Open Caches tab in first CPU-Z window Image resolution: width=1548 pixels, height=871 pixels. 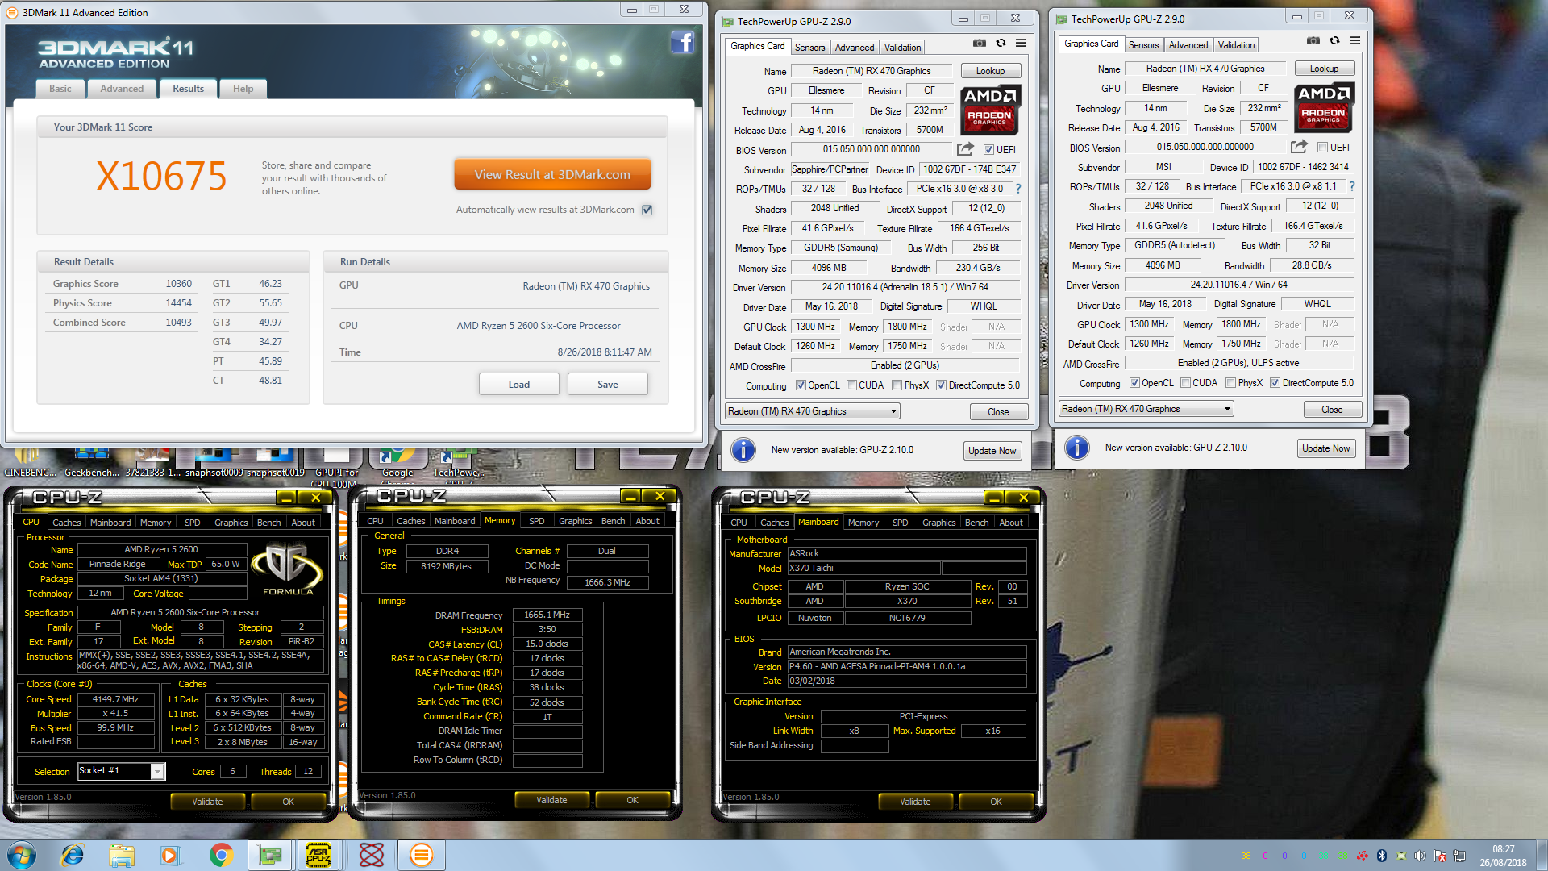pyautogui.click(x=66, y=523)
